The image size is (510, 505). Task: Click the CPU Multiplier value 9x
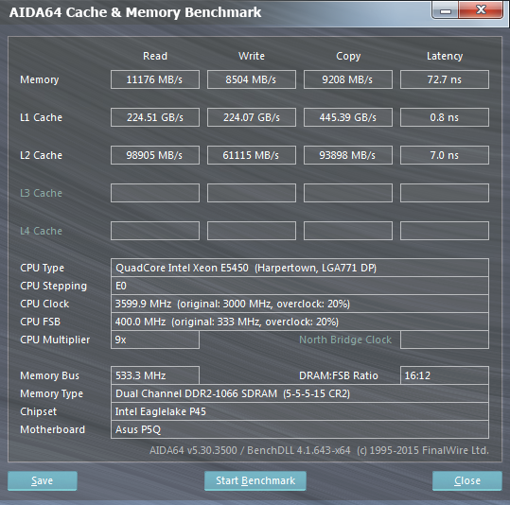[x=155, y=340]
